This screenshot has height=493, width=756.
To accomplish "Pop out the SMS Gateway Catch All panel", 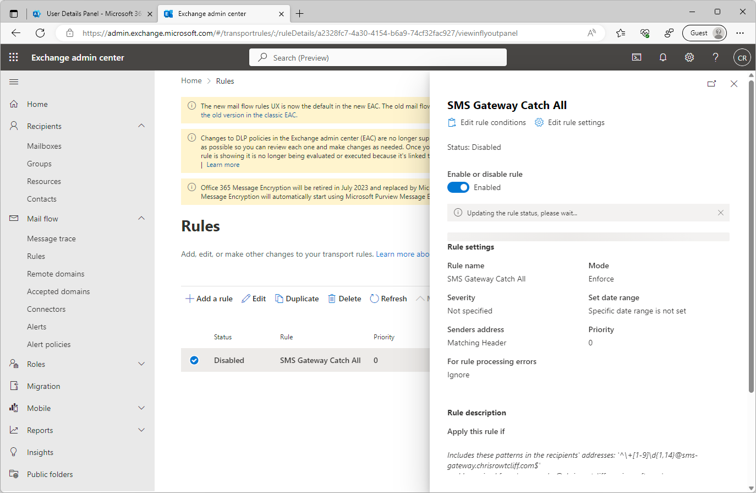I will pos(711,83).
